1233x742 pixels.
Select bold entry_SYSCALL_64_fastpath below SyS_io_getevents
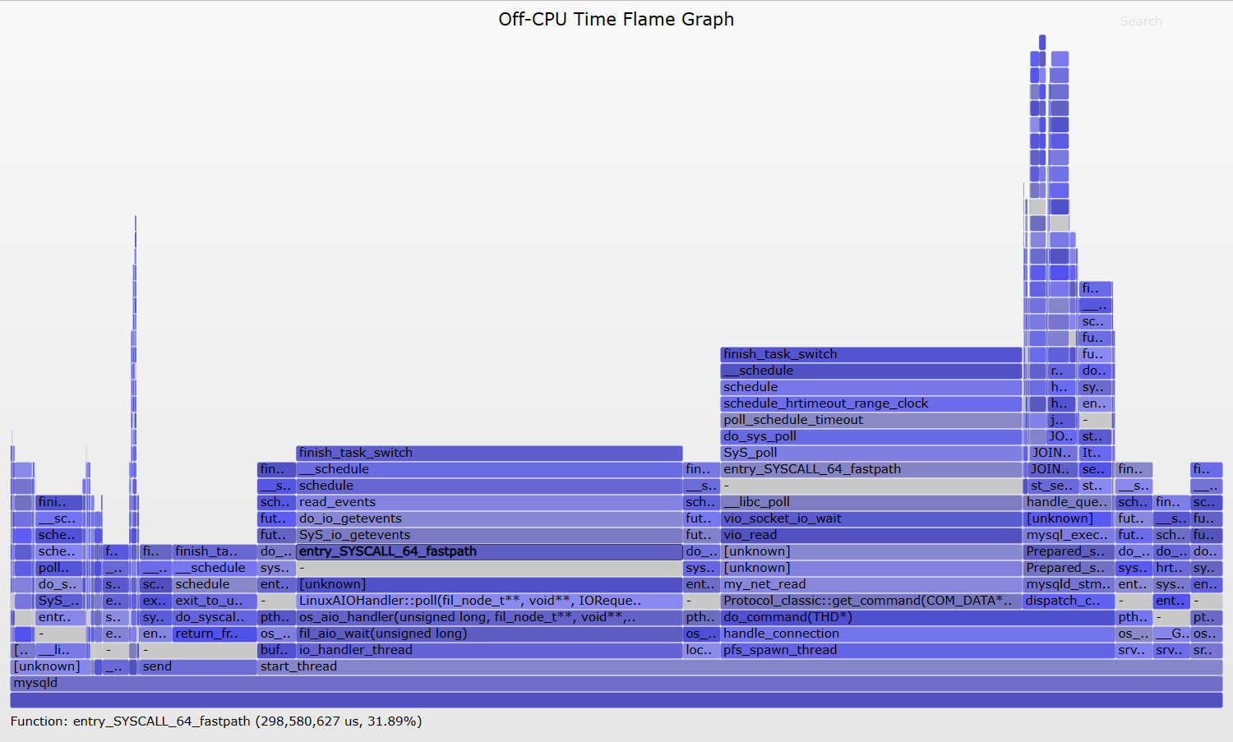[x=489, y=551]
